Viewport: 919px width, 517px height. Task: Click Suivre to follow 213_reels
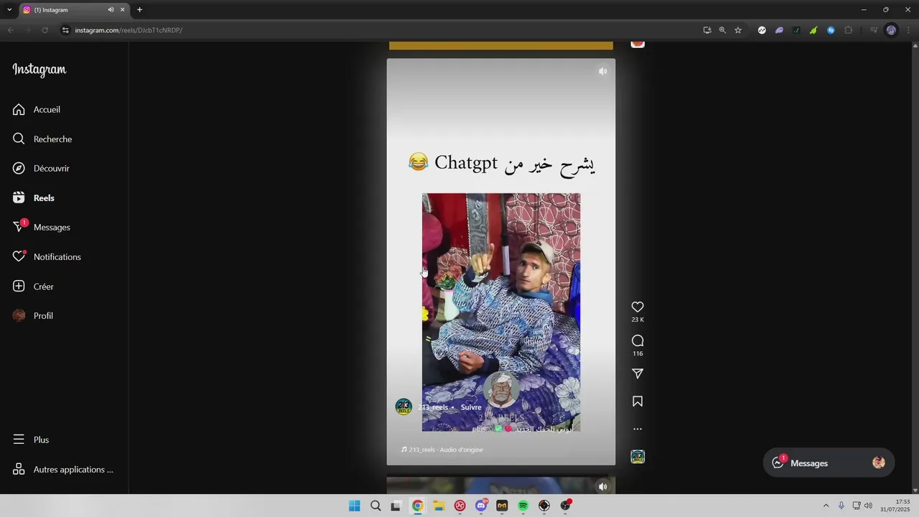coord(471,407)
